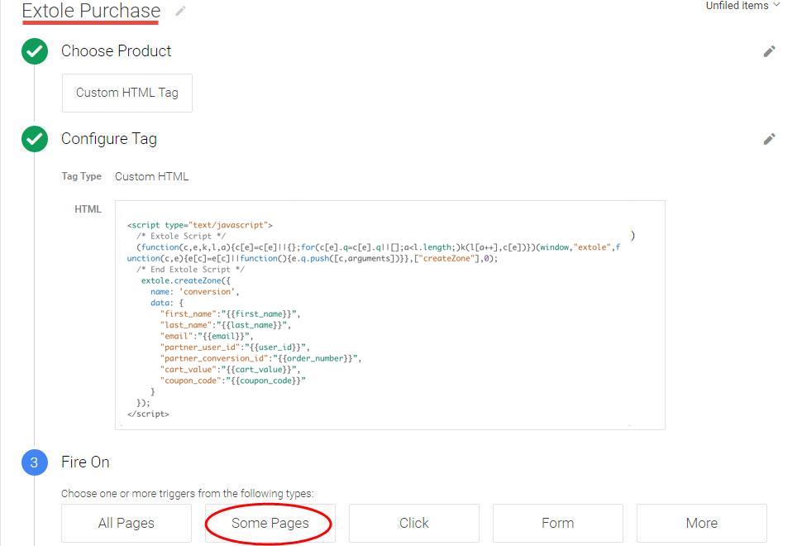Viewport: 802px width, 546px height.
Task: Click the Choose Product green checkmark
Action: (x=34, y=51)
